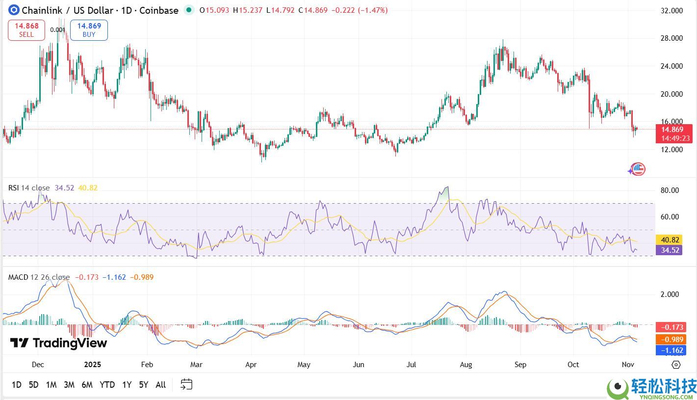The image size is (697, 400).
Task: Select the 5D time range
Action: [33, 385]
